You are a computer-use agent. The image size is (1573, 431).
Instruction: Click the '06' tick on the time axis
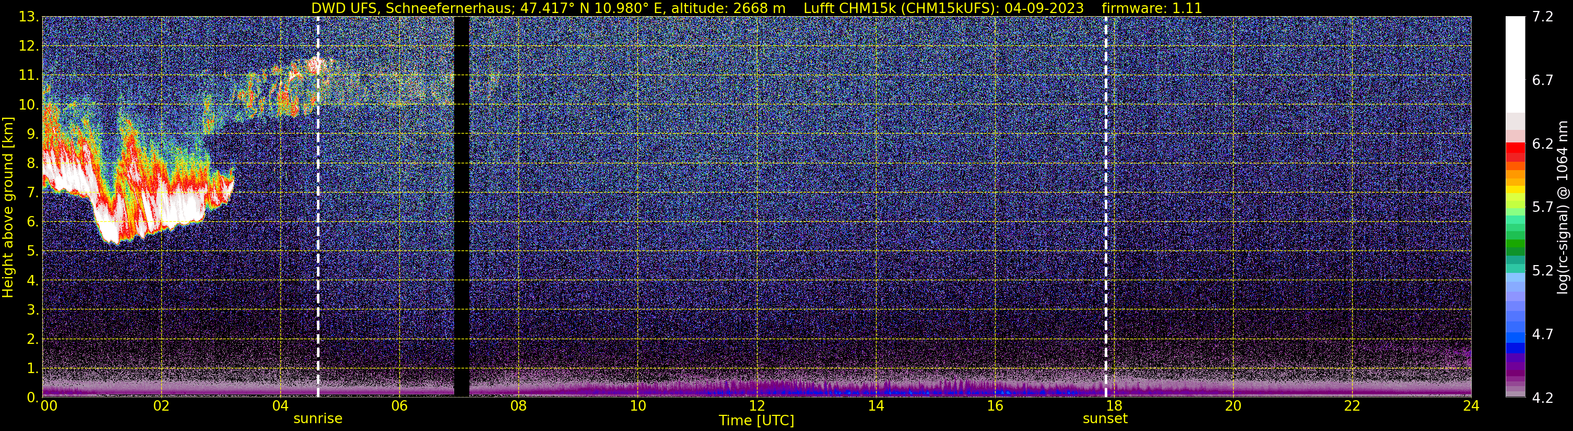tap(399, 406)
